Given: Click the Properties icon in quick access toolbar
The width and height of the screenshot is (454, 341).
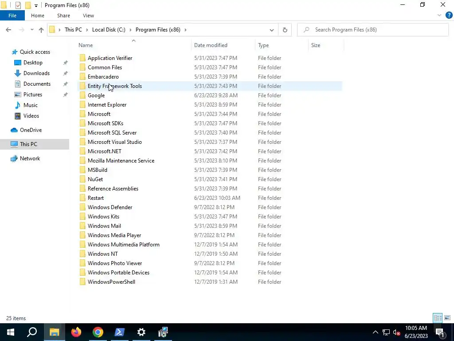Looking at the screenshot, I should pyautogui.click(x=18, y=5).
